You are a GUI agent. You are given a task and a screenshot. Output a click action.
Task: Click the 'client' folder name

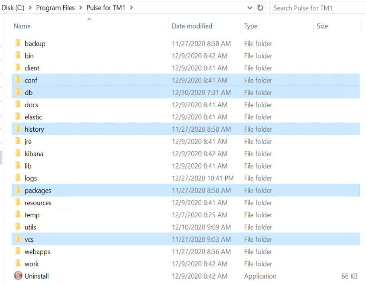pos(32,68)
